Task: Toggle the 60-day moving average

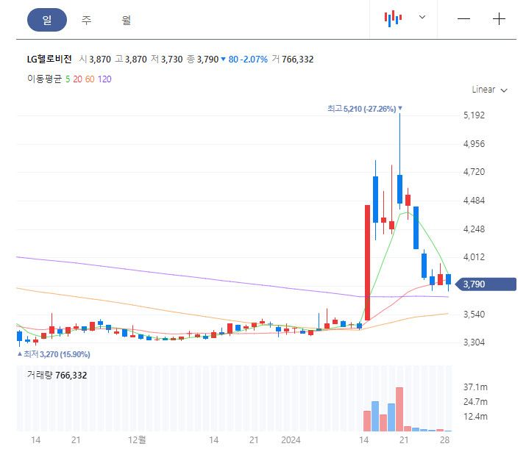Action: [90, 79]
